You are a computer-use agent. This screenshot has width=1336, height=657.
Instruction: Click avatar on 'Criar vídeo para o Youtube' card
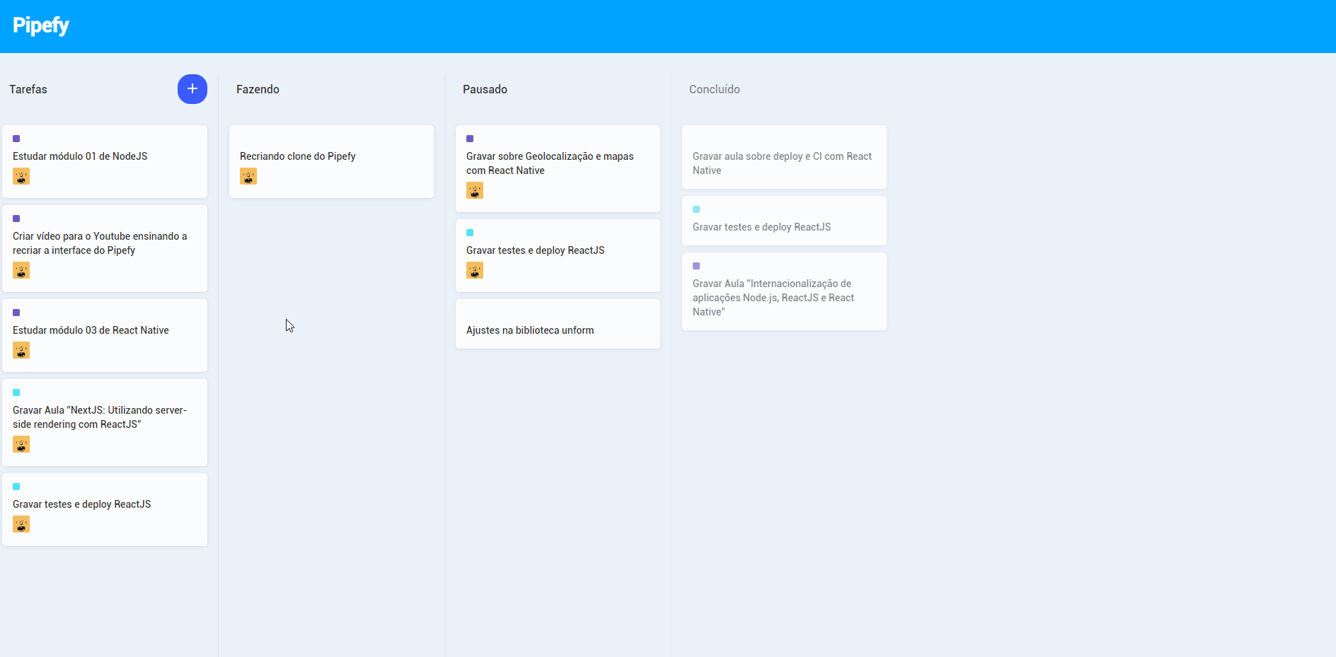pos(21,270)
